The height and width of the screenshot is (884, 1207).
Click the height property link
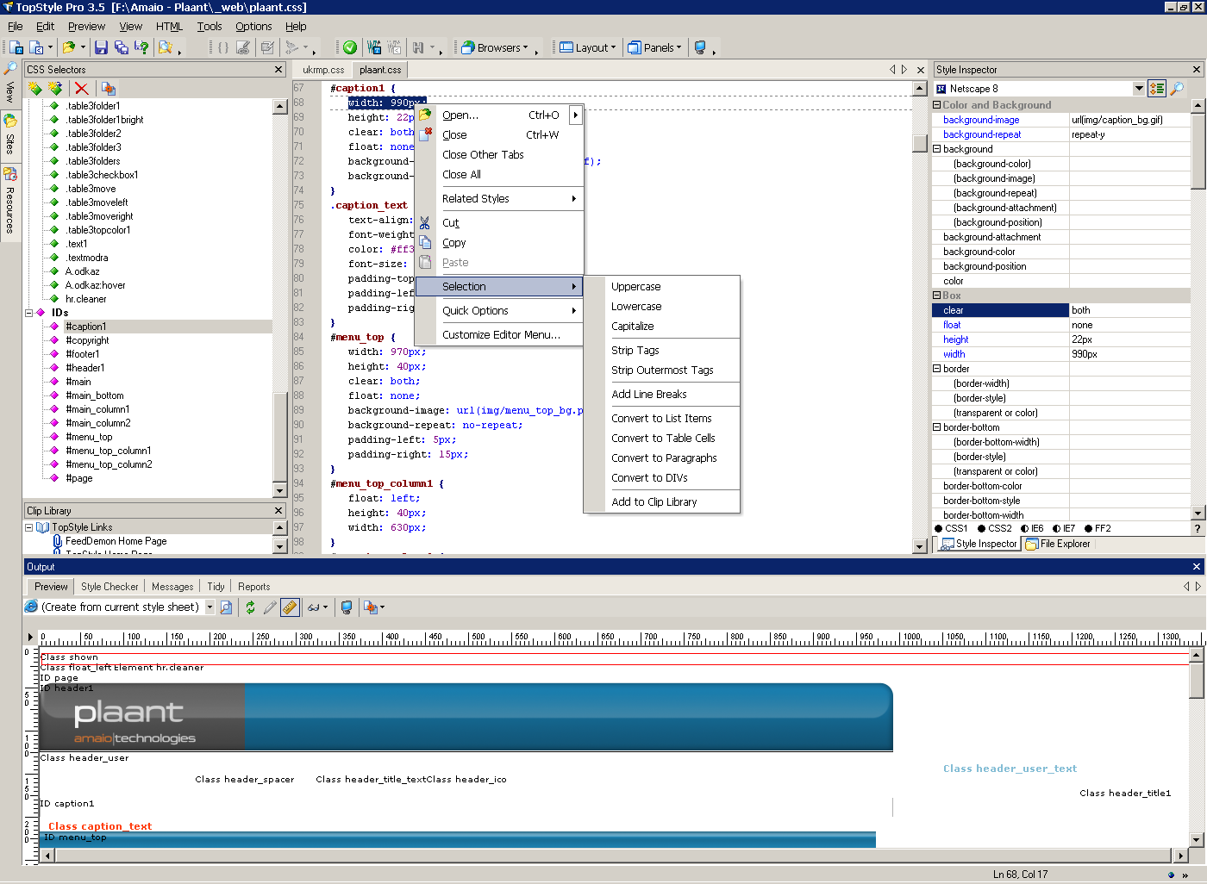955,339
